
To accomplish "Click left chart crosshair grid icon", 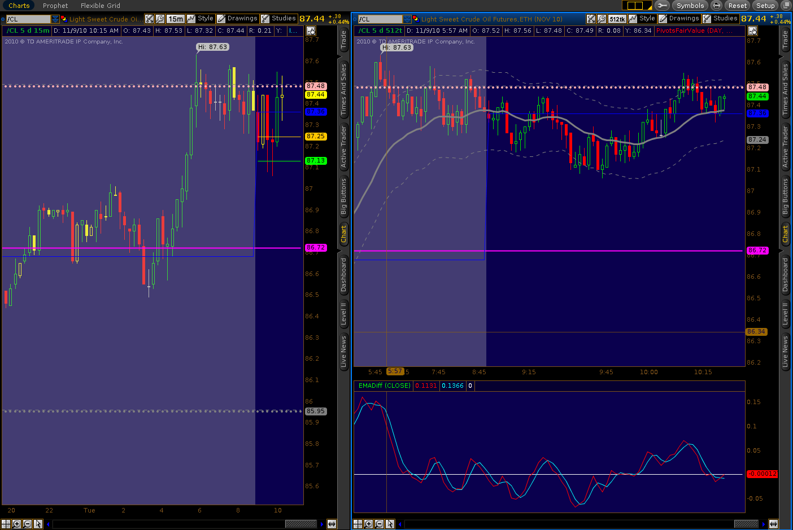I will pos(6,524).
